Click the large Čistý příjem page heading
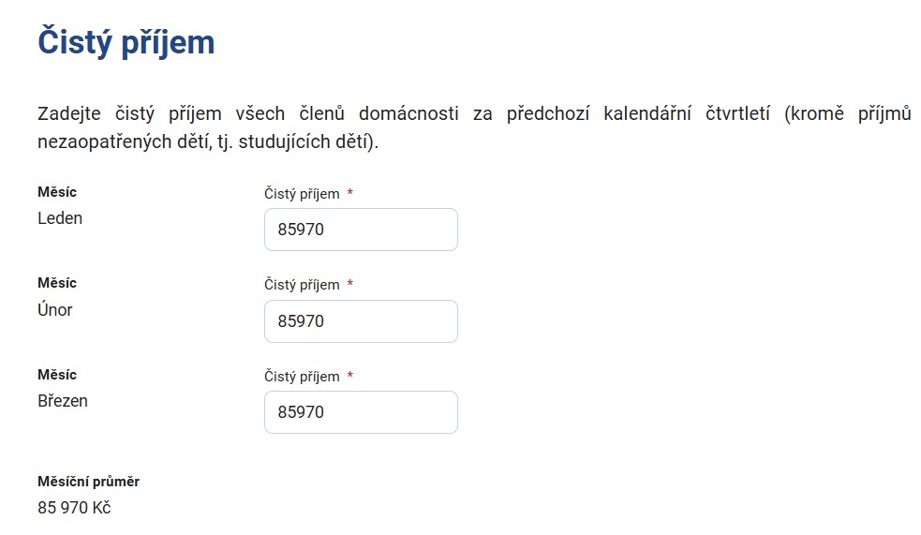This screenshot has height=535, width=921. pyautogui.click(x=126, y=42)
